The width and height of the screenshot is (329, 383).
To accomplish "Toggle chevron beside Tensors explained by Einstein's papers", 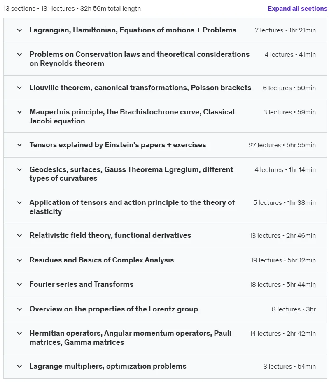I will (x=19, y=145).
